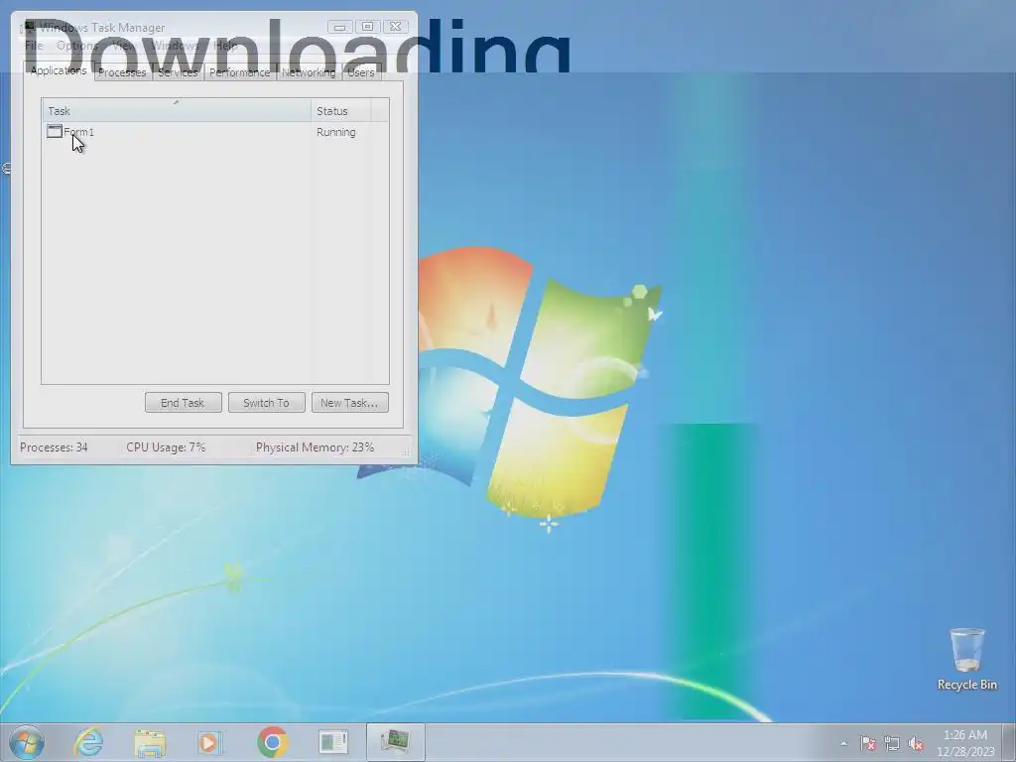Click the muted volume tray icon
Screen dimensions: 1016x762
click(x=916, y=744)
